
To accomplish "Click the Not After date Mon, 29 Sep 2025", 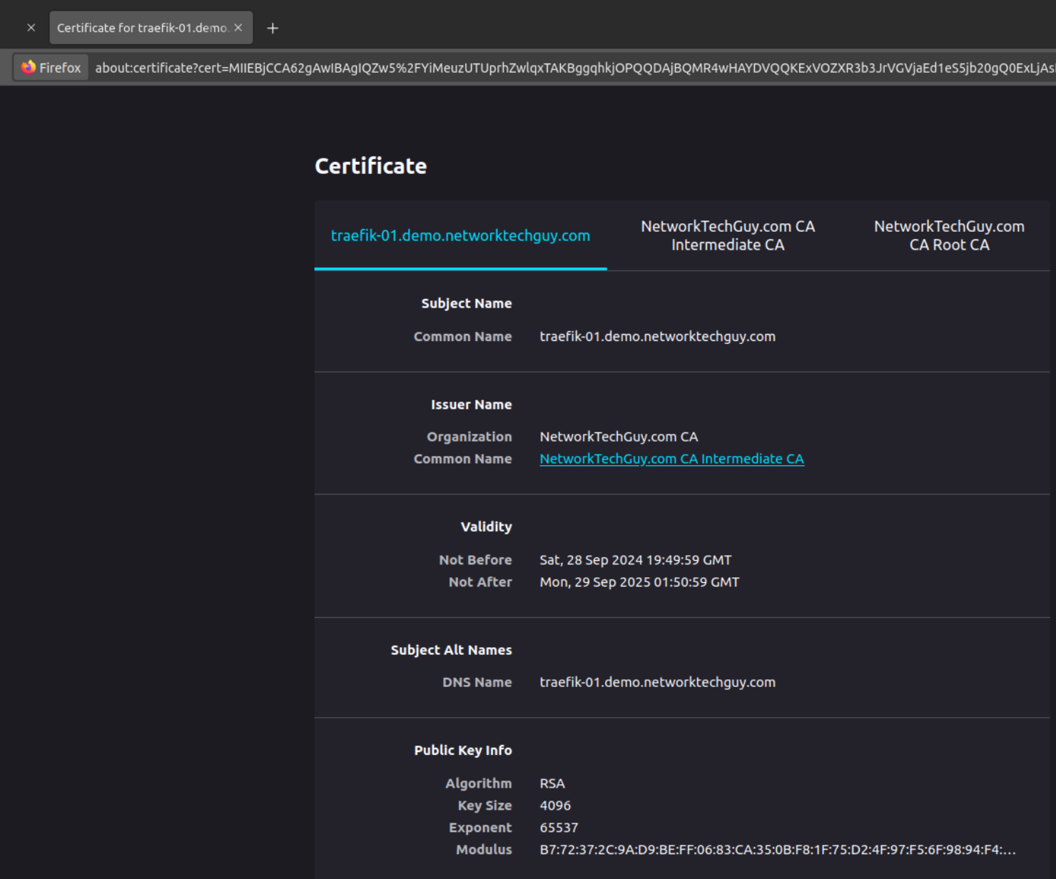I will coord(639,582).
